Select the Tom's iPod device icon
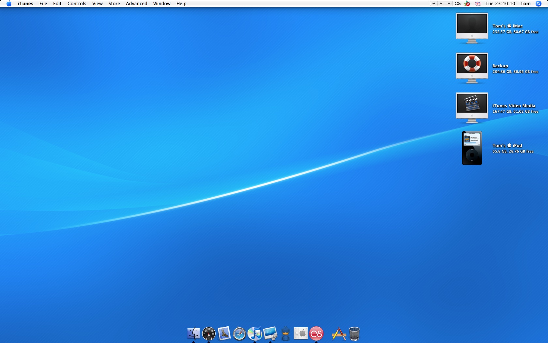The height and width of the screenshot is (343, 548). (472, 148)
